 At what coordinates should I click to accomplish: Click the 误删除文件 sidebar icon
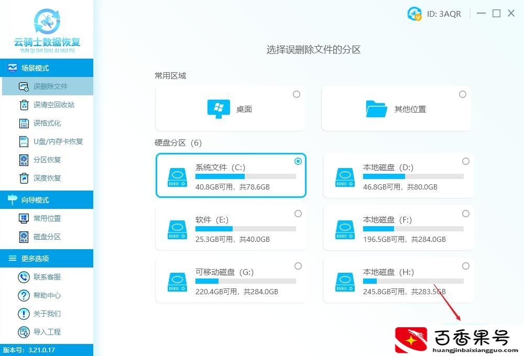coord(24,86)
